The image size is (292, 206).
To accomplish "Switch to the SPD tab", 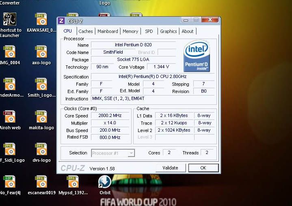I will click(149, 31).
